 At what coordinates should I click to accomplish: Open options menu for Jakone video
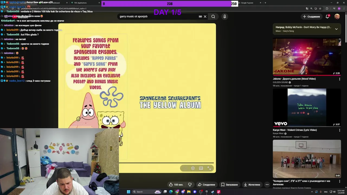[339, 79]
